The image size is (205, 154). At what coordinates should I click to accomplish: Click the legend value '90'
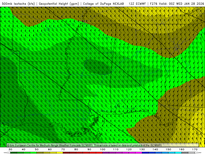point(89,149)
